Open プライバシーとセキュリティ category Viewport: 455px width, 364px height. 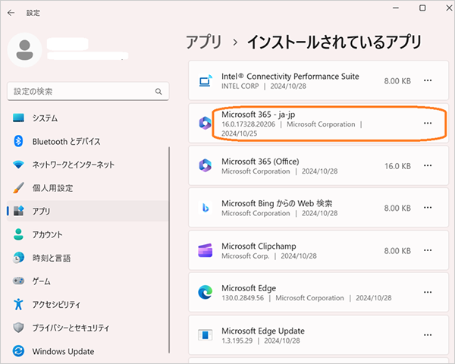click(x=87, y=328)
